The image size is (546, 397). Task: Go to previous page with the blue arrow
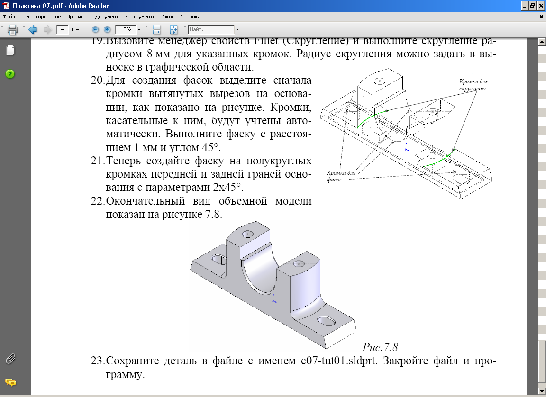pos(33,29)
